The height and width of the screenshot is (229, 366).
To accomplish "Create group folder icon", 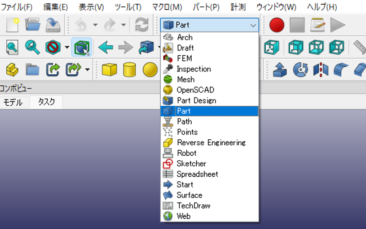I will click(x=32, y=70).
